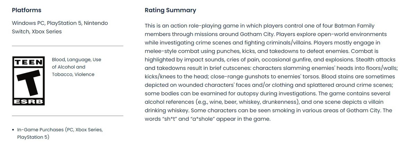This screenshot has width=415, height=153.
Task: Click the bullet point before In-Game Purchases
Action: 13,130
